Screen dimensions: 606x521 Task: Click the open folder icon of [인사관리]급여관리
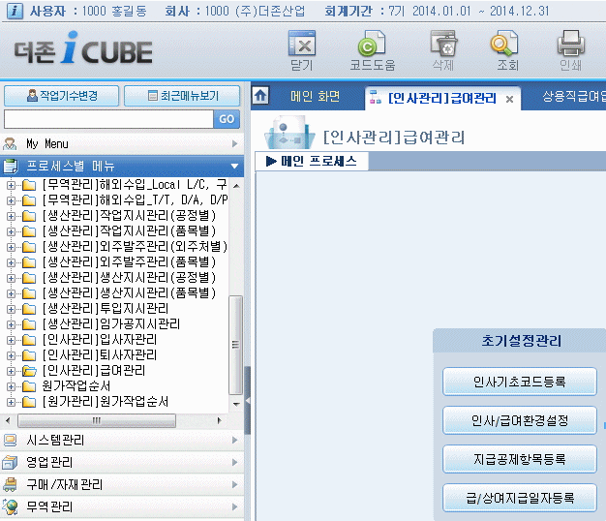(x=29, y=371)
